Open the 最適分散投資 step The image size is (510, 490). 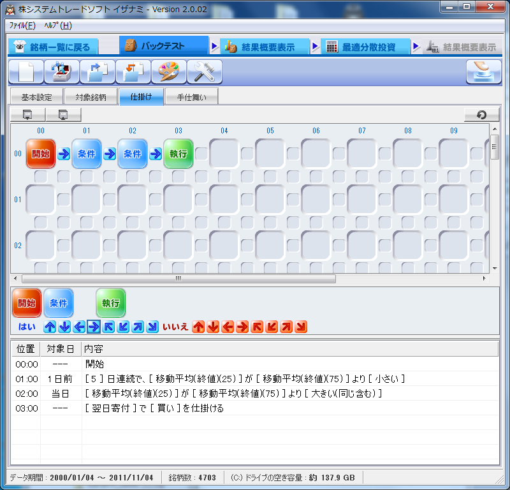365,47
